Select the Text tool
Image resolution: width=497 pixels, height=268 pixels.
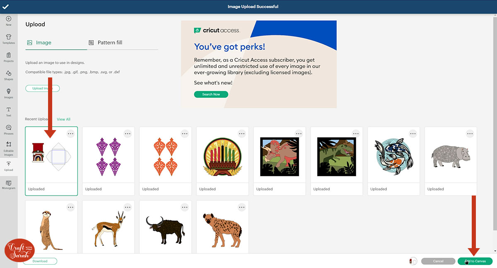click(x=9, y=112)
